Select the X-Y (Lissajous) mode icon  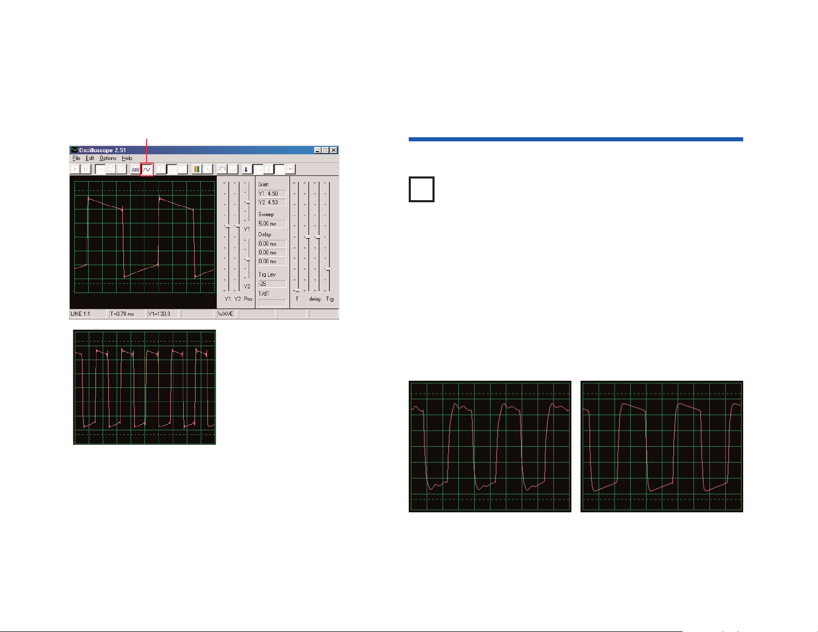(x=121, y=169)
